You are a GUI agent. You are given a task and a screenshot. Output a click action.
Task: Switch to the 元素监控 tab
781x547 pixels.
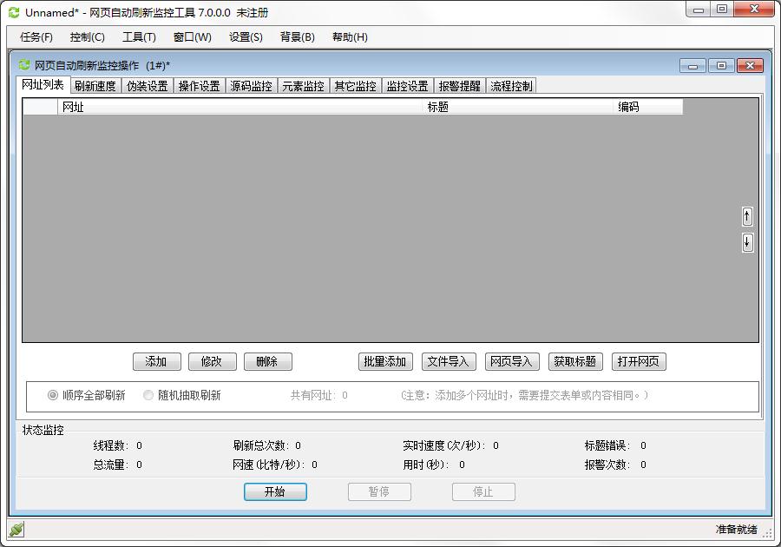click(303, 85)
